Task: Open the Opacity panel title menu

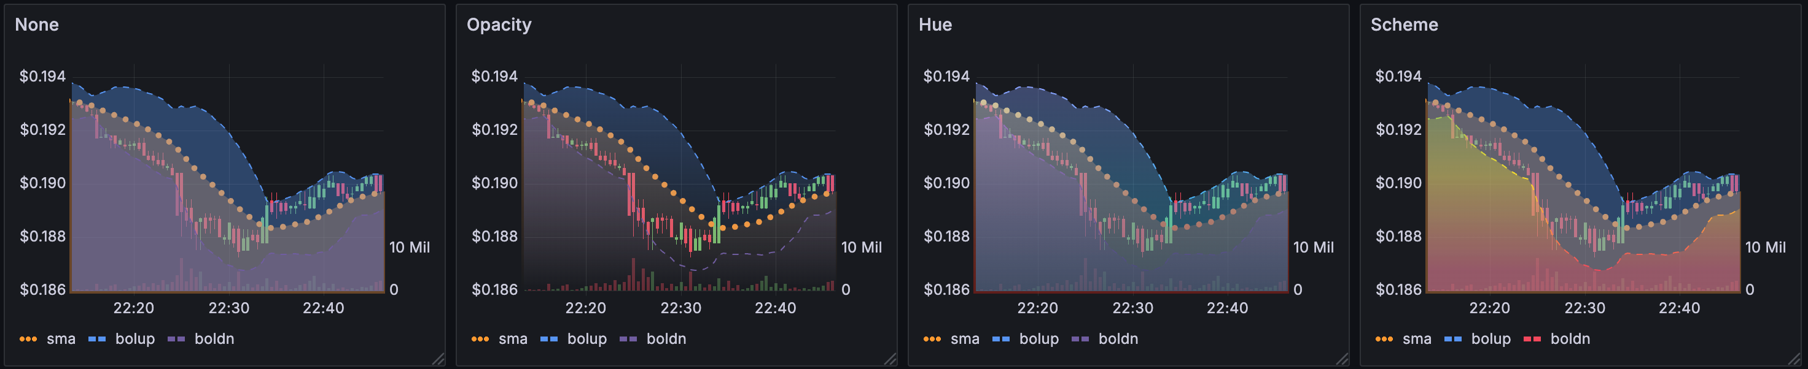Action: [x=499, y=25]
